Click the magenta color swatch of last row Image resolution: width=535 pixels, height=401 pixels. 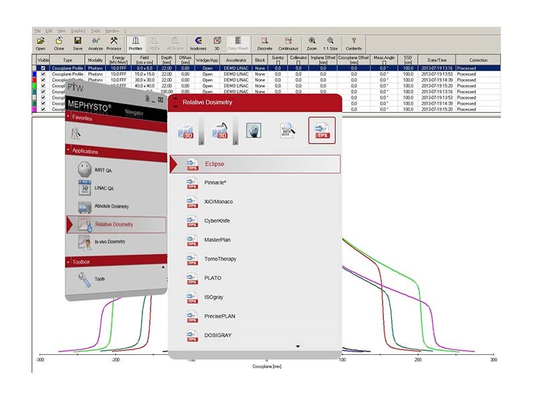(34, 109)
